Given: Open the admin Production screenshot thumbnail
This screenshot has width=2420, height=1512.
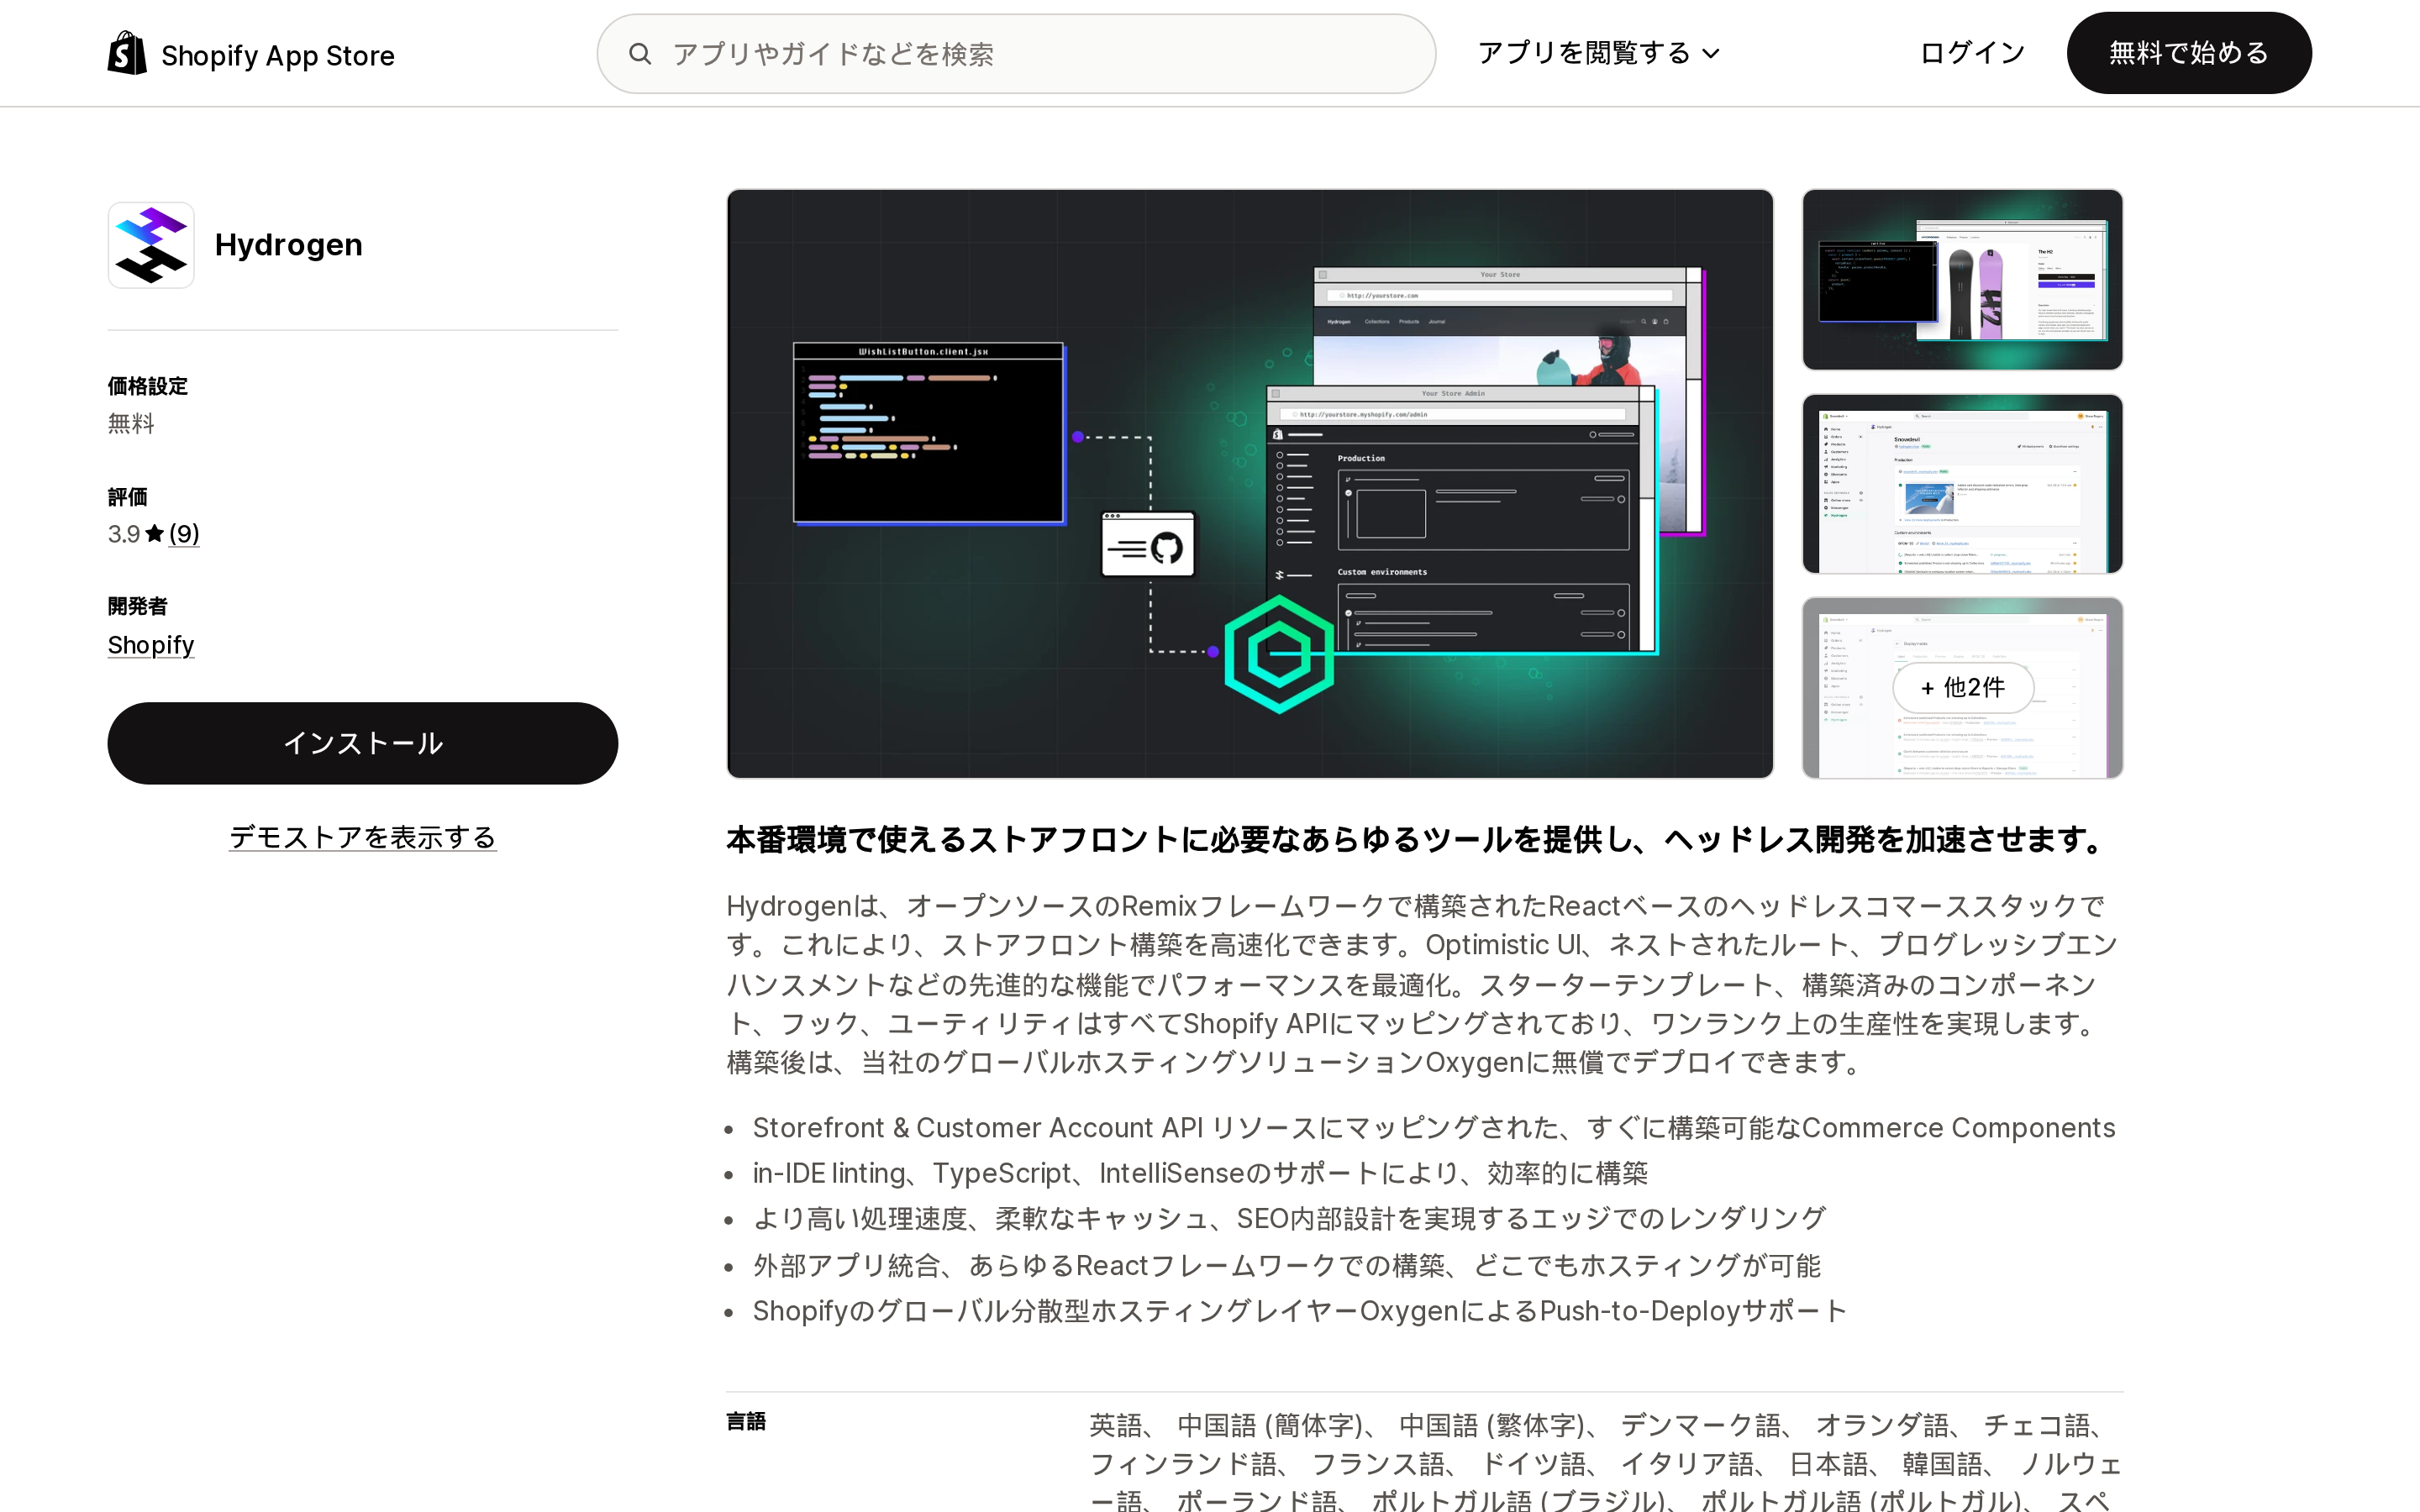Looking at the screenshot, I should [1962, 484].
